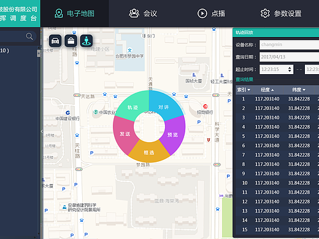Select the car vehicle map button
319x239 pixels.
coord(55,41)
